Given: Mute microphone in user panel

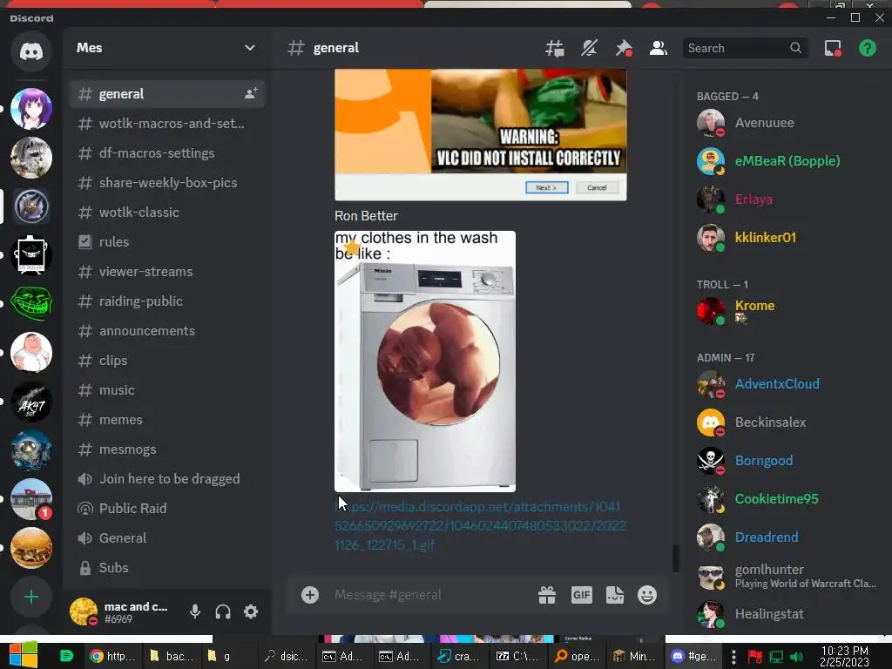Looking at the screenshot, I should click(195, 612).
